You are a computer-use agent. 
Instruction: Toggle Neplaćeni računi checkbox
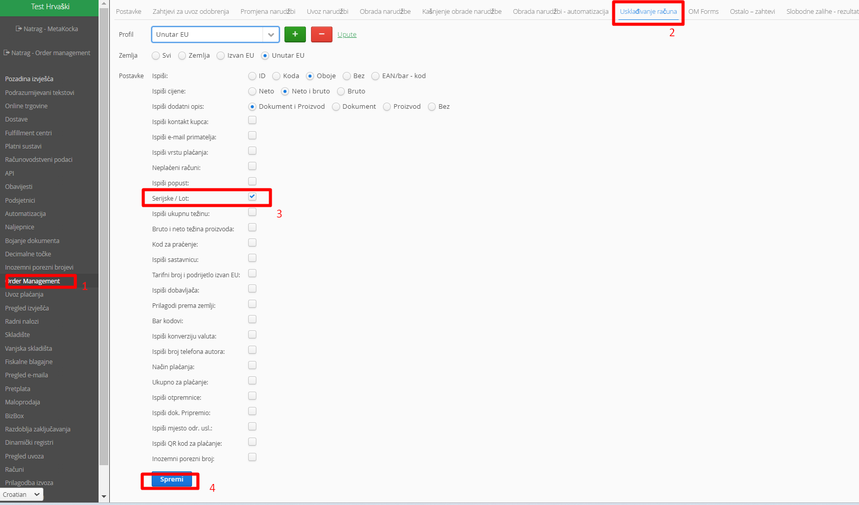(252, 166)
